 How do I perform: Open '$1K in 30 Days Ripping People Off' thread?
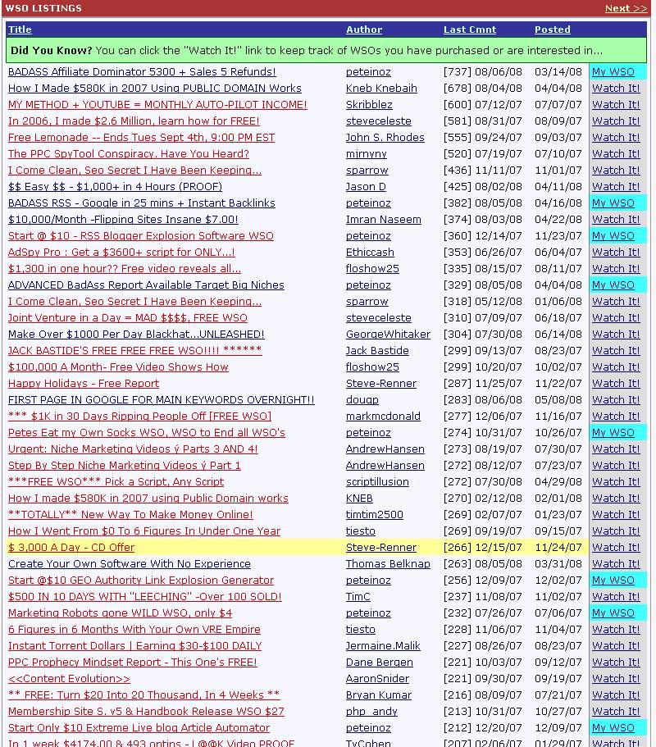(x=139, y=417)
